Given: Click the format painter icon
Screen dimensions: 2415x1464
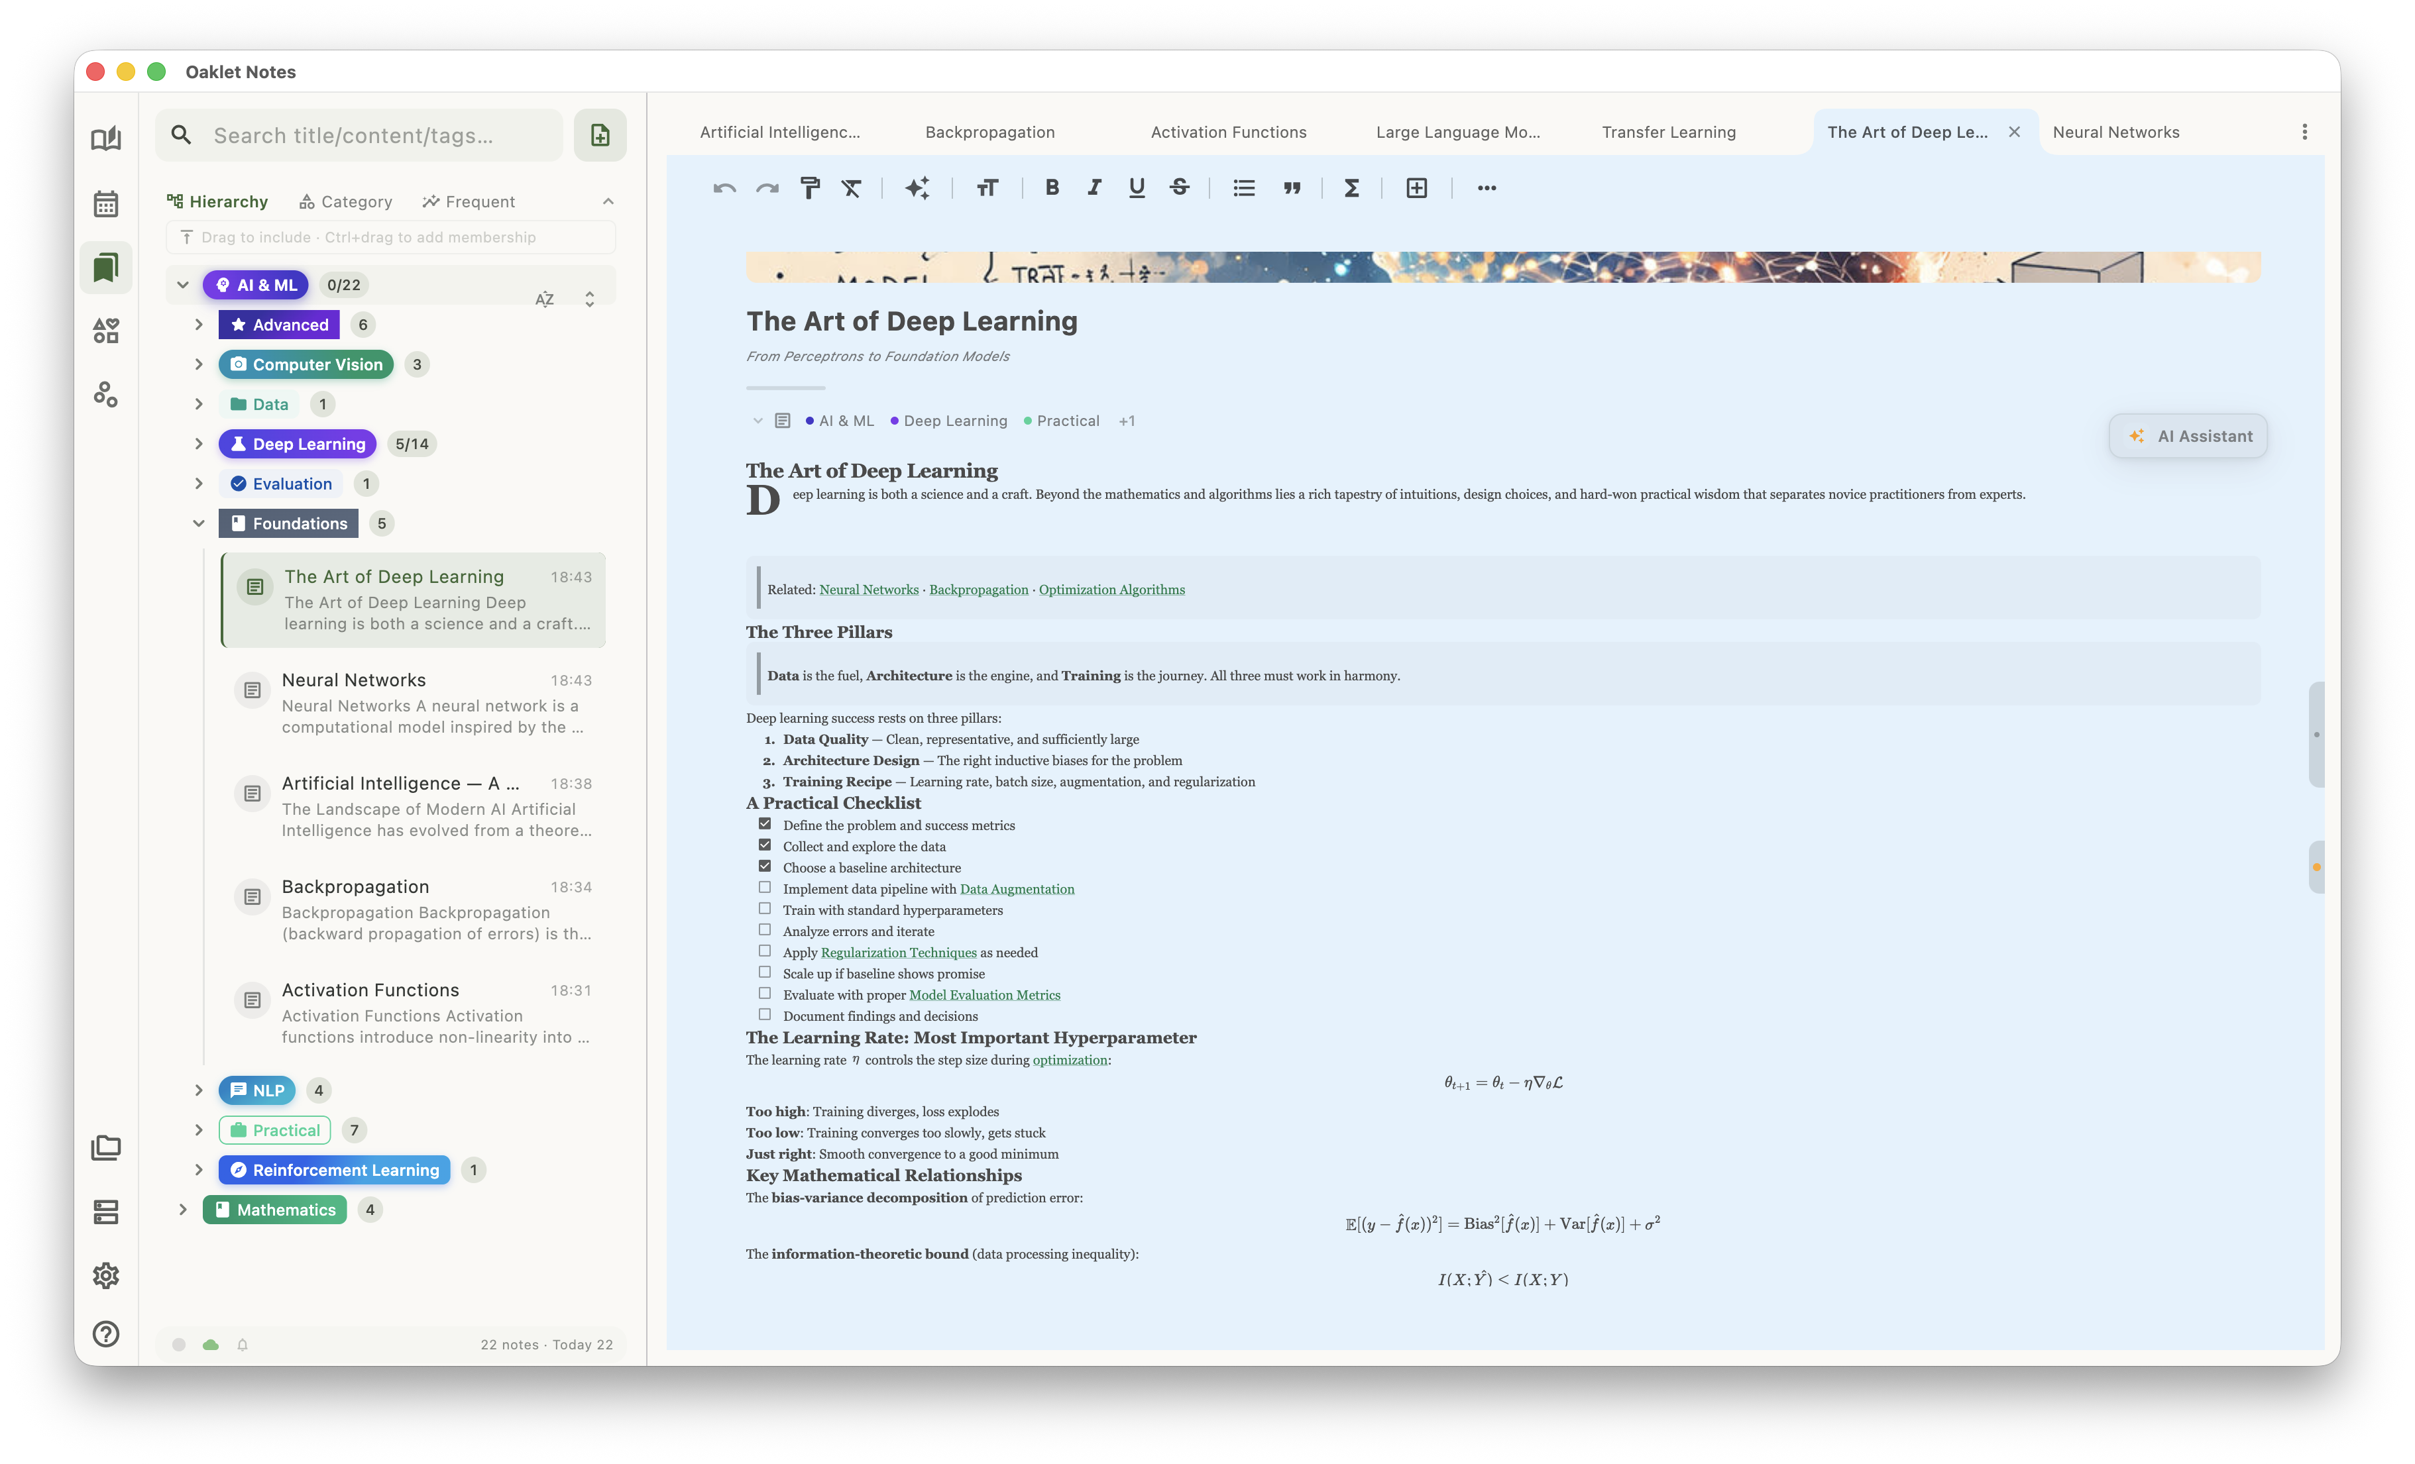Looking at the screenshot, I should (x=810, y=188).
